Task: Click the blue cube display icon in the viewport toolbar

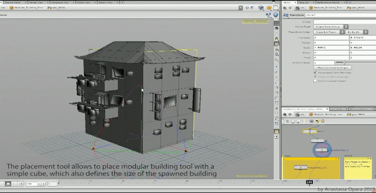Action: tap(261, 8)
